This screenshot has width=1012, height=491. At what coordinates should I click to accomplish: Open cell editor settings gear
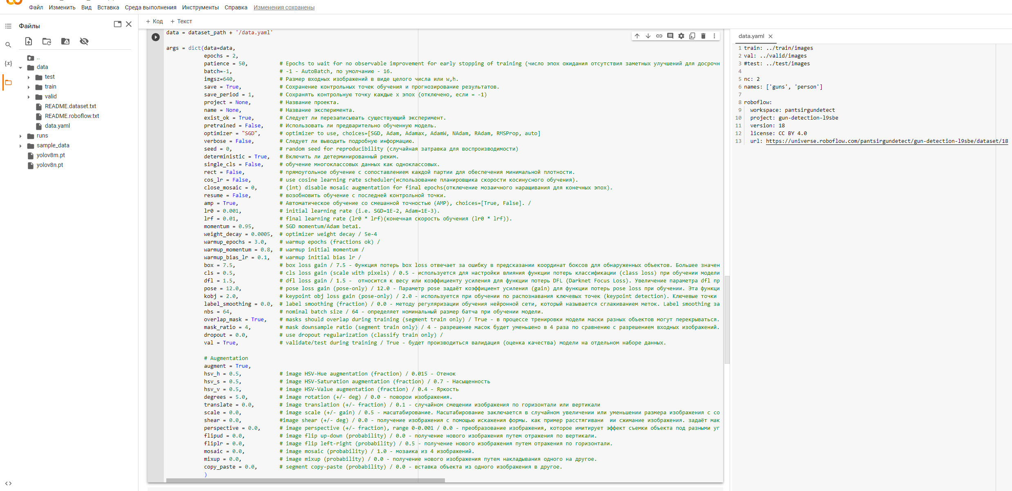tap(681, 36)
